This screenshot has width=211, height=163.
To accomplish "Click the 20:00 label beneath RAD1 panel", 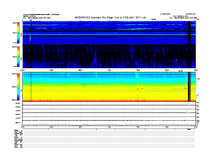I will pyautogui.click(x=167, y=70).
